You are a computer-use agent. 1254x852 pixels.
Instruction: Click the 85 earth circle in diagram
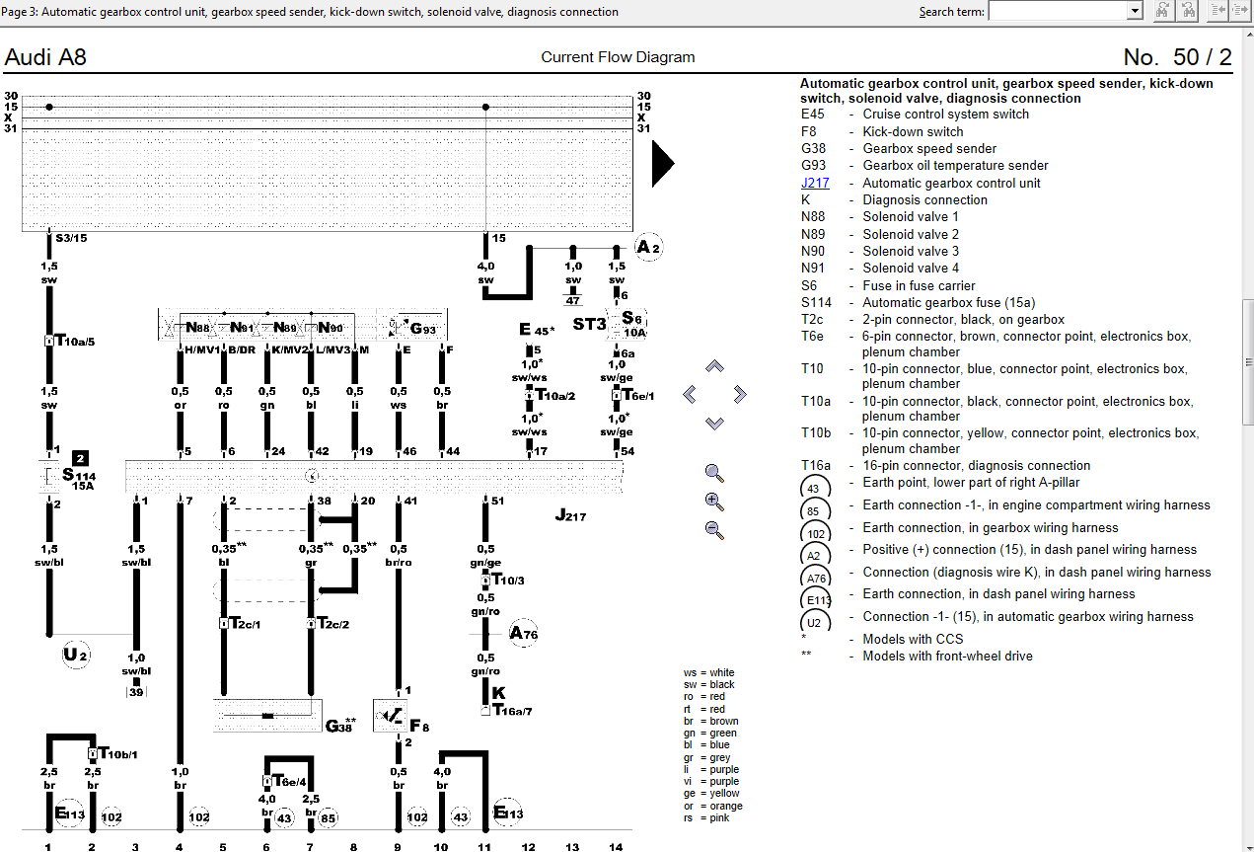point(330,817)
